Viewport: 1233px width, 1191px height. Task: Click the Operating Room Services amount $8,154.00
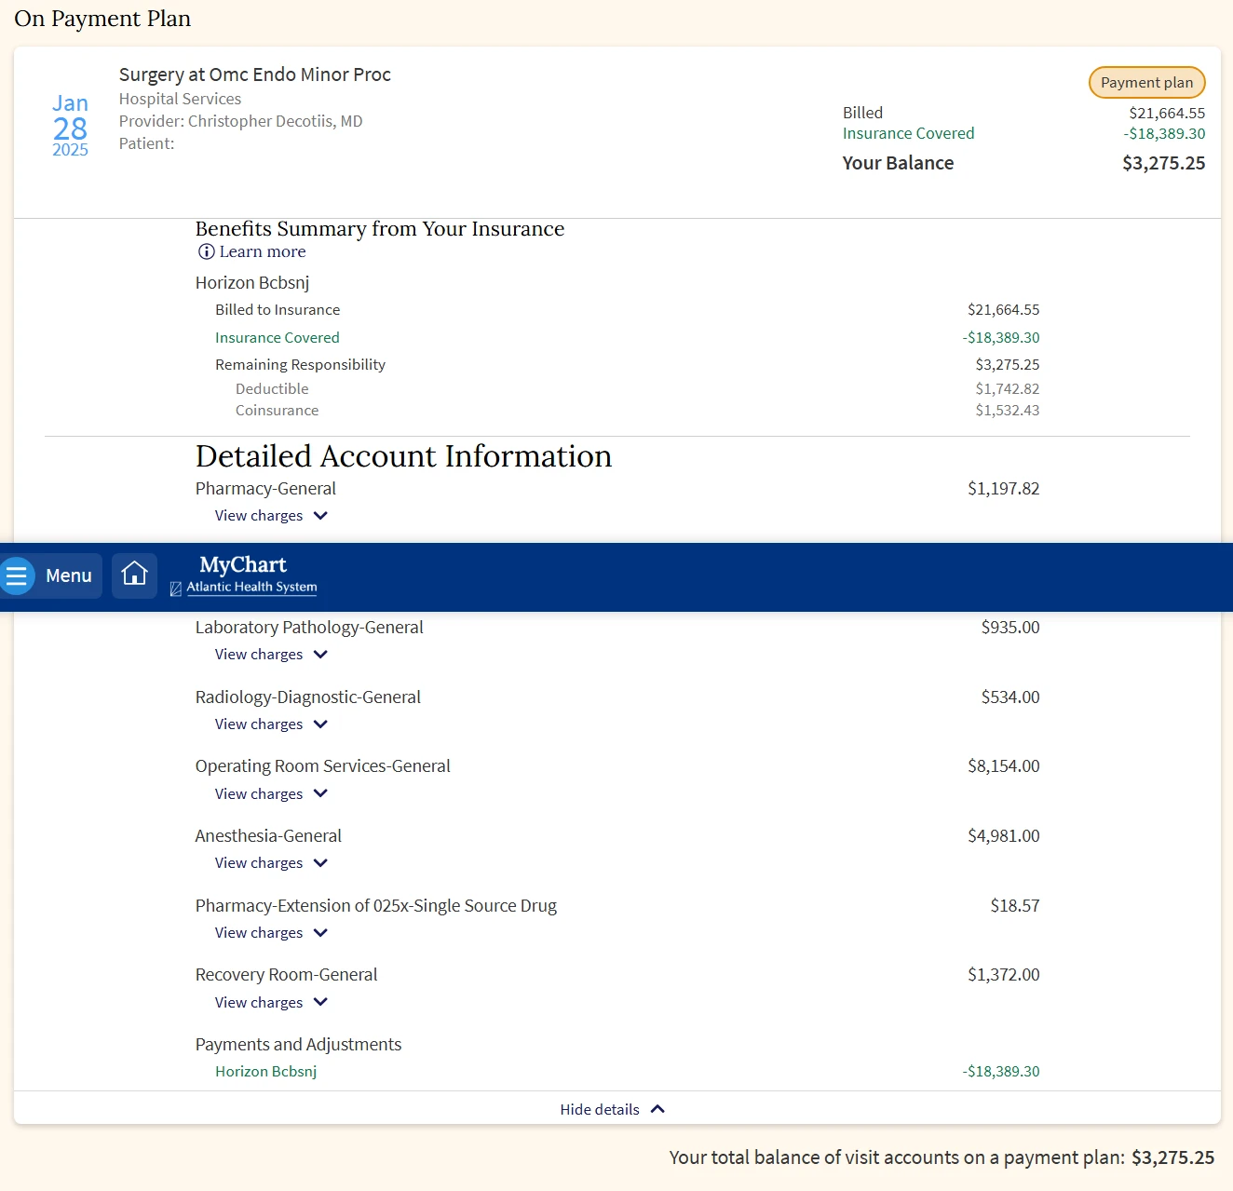[x=1004, y=766]
